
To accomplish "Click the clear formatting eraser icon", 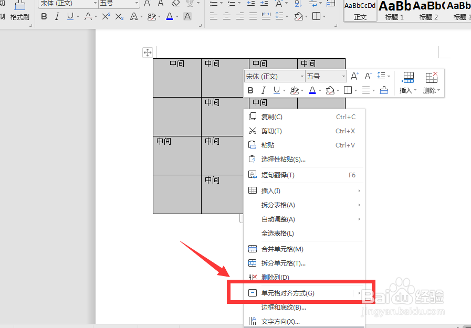I will (175, 4).
